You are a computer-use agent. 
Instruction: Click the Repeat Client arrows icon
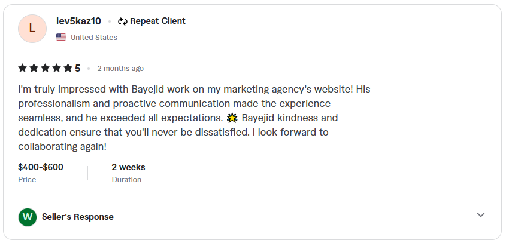coord(123,21)
